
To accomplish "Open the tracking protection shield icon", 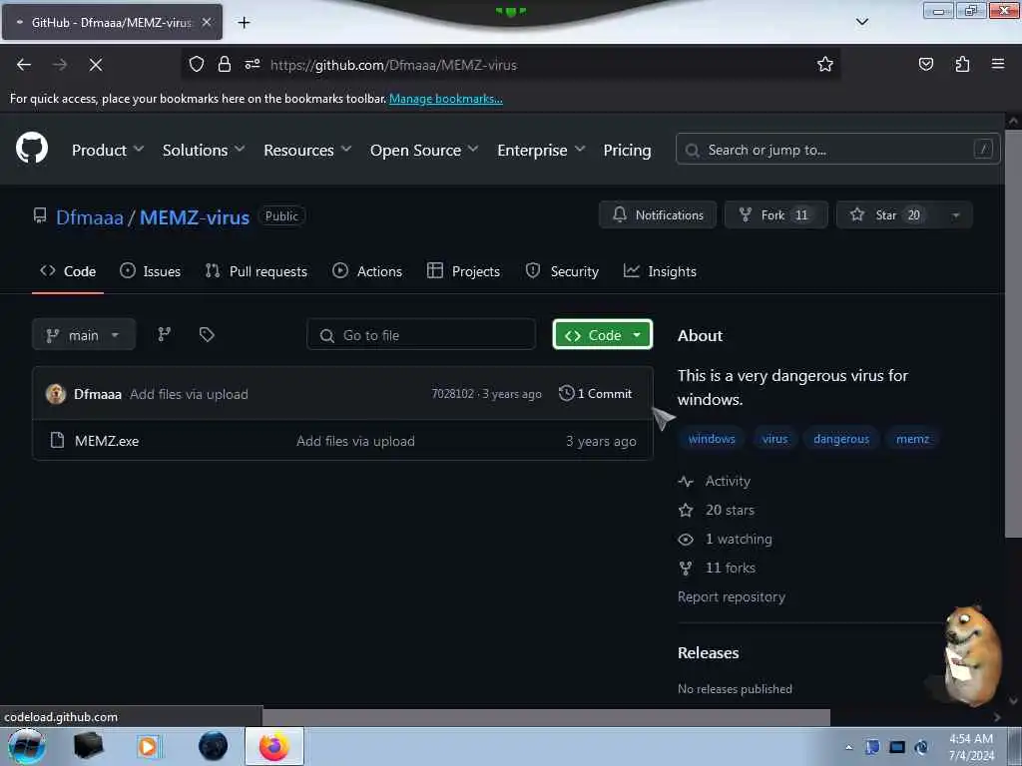I will [197, 65].
